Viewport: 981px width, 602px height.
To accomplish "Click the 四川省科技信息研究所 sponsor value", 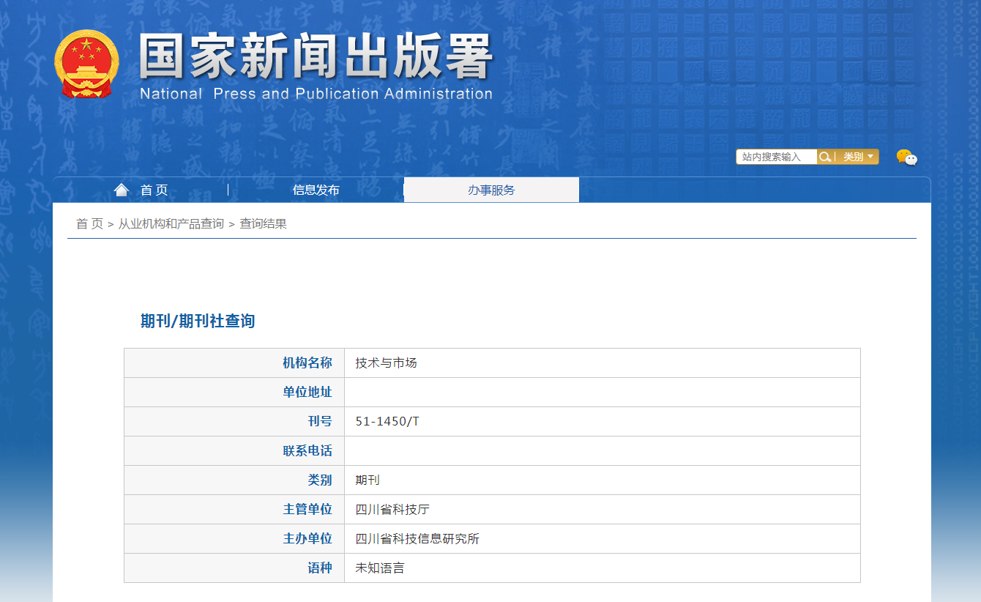I will (417, 538).
